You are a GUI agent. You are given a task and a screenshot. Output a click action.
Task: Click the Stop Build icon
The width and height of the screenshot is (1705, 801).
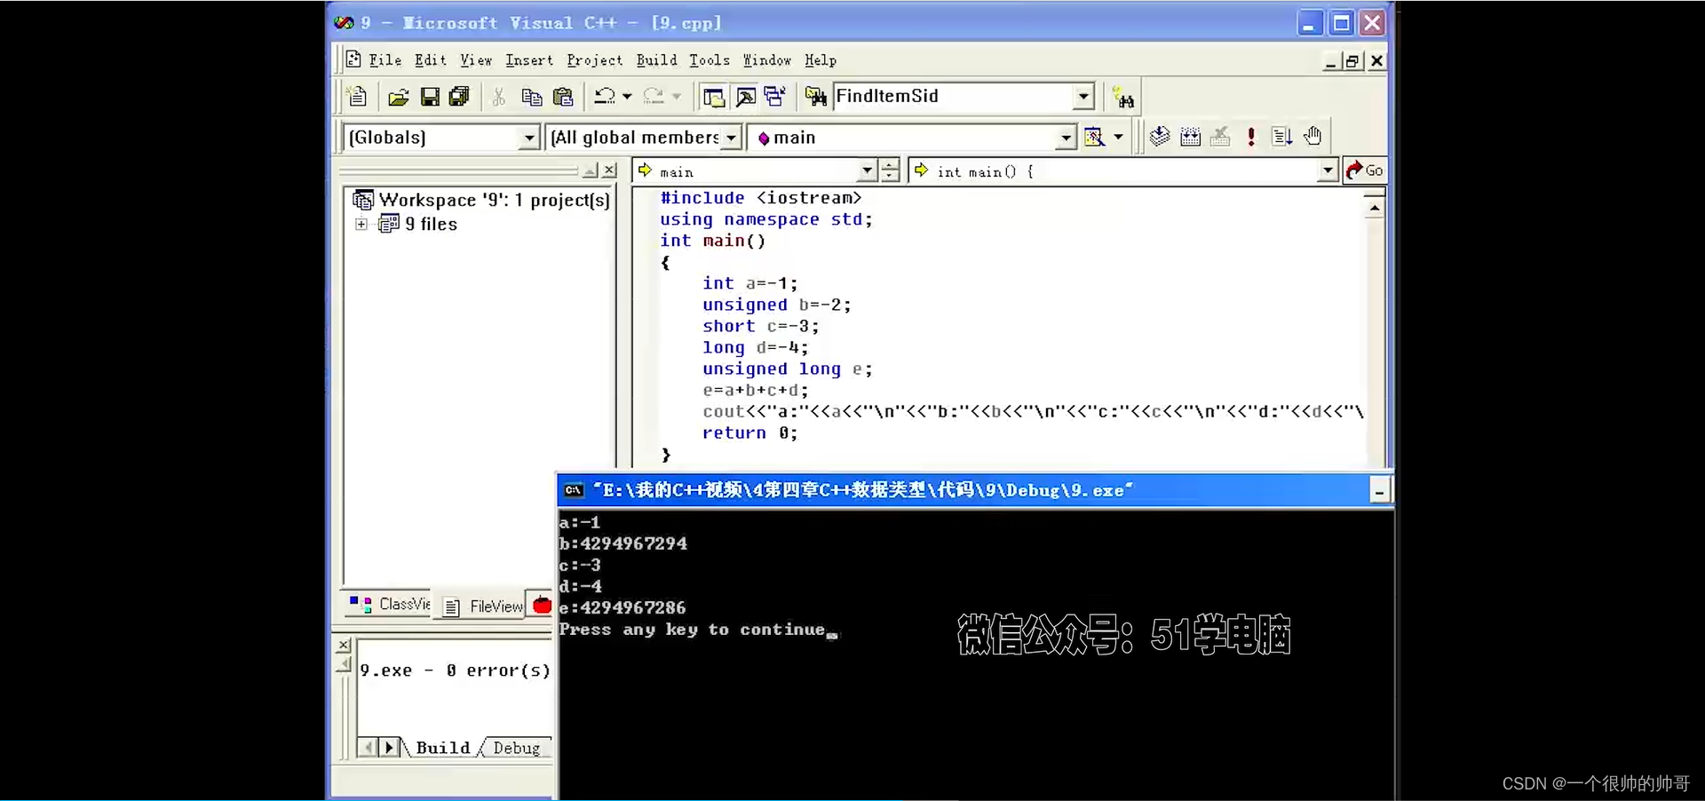click(1221, 136)
